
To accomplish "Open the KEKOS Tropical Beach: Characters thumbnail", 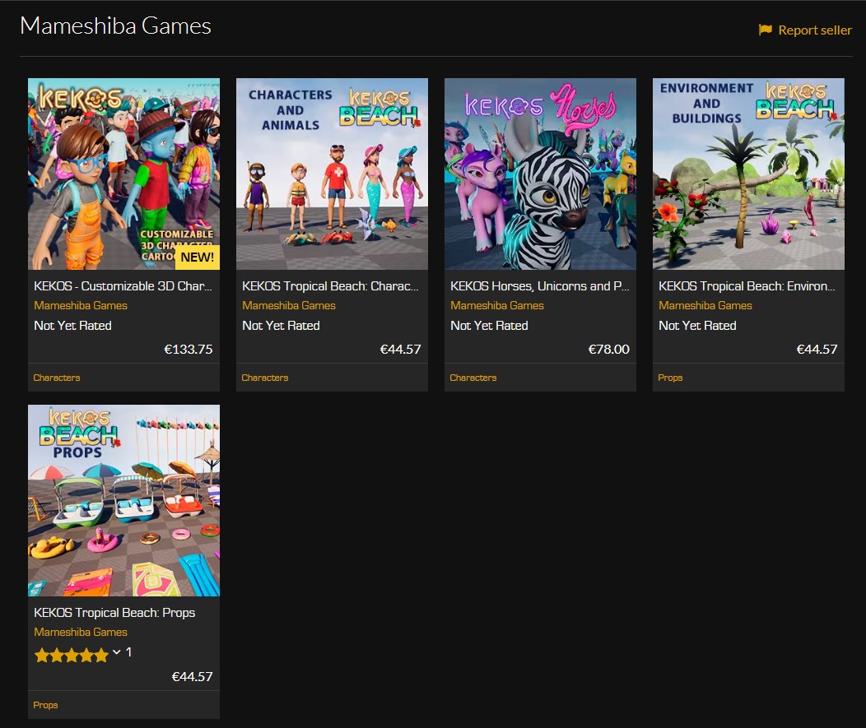I will click(x=332, y=173).
